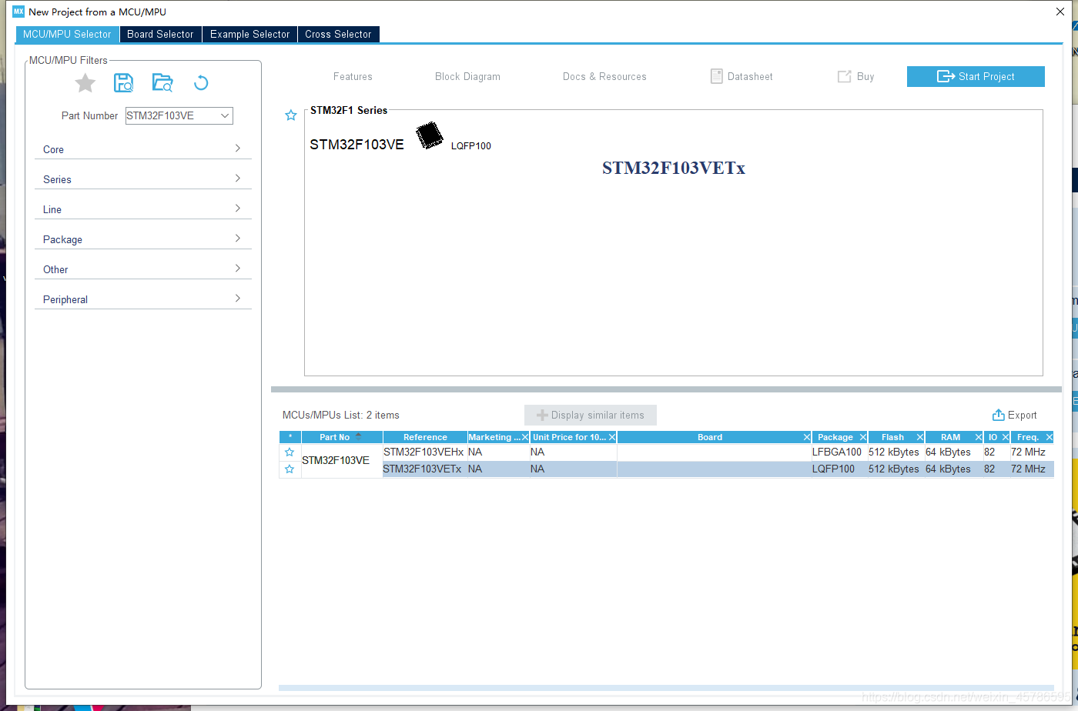1078x711 pixels.
Task: Load a saved search folder icon
Action: click(162, 83)
